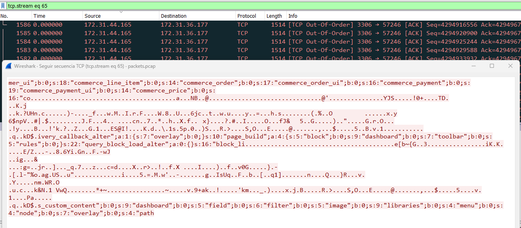Image resolution: width=521 pixels, height=228 pixels.
Task: Select packet number 1583
Action: 260,50
